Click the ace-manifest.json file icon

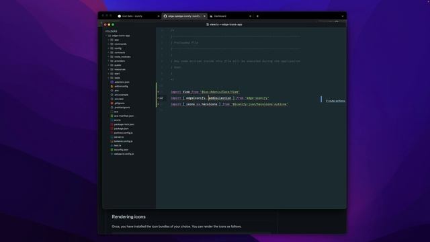click(x=112, y=116)
